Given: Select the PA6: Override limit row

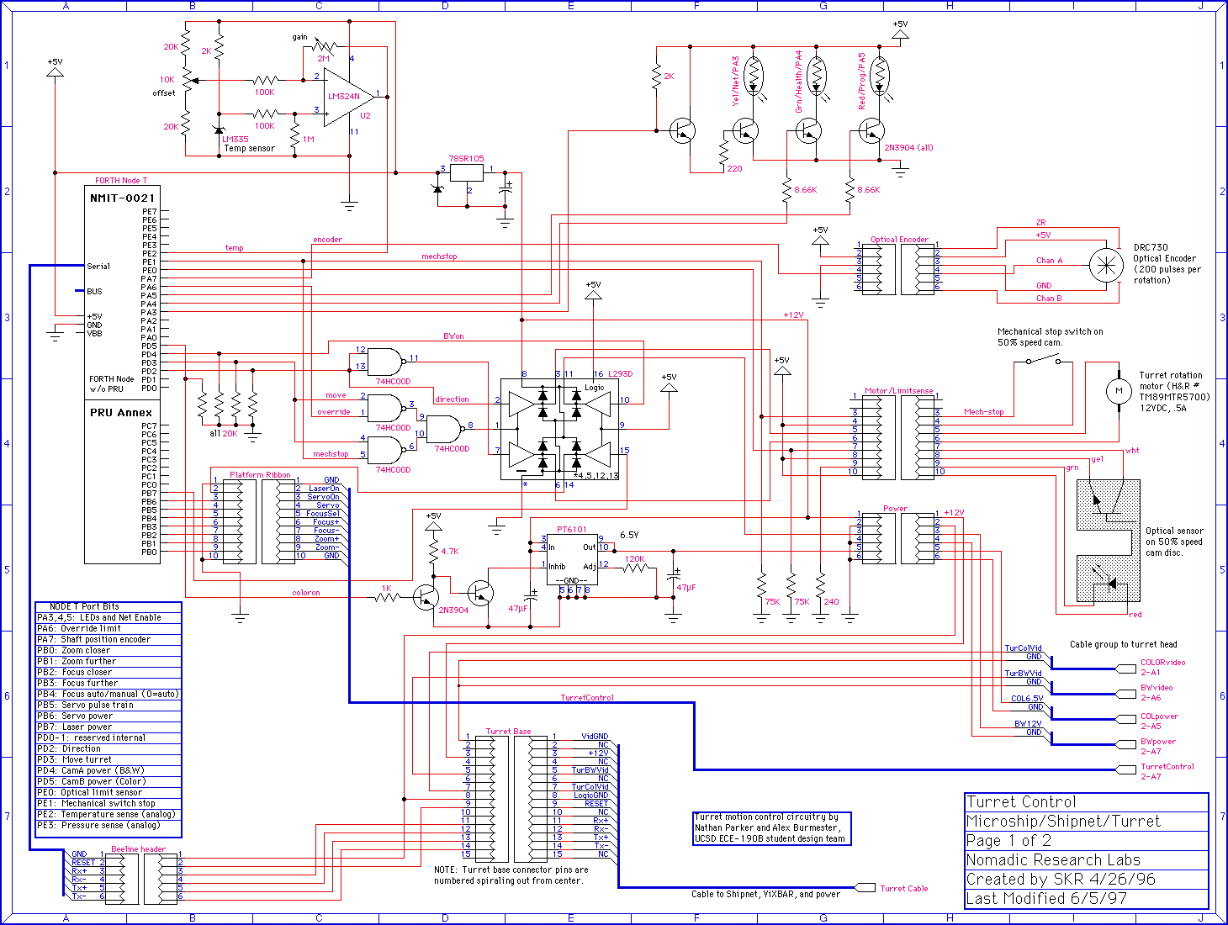Looking at the screenshot, I should click(x=109, y=628).
